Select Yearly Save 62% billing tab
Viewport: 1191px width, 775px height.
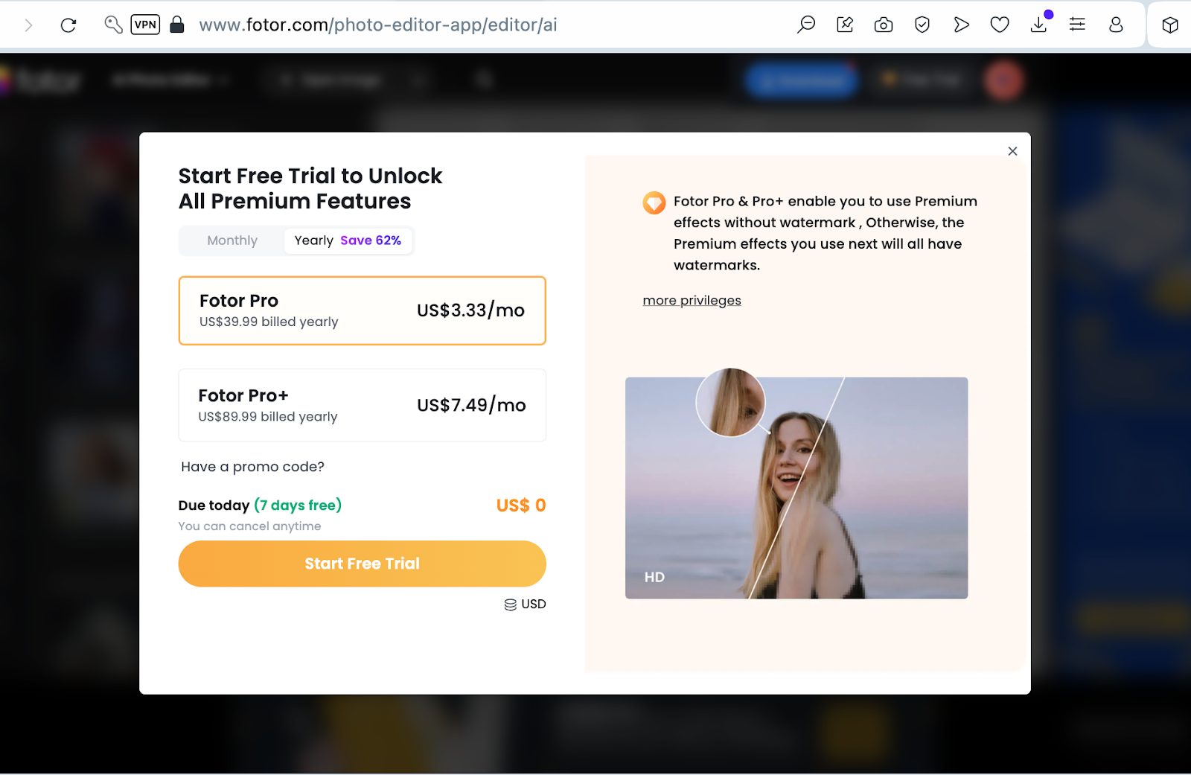[x=348, y=240]
